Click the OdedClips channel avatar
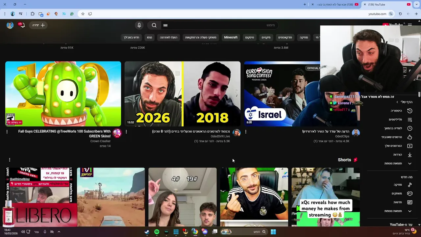This screenshot has height=237, width=421. tap(356, 133)
